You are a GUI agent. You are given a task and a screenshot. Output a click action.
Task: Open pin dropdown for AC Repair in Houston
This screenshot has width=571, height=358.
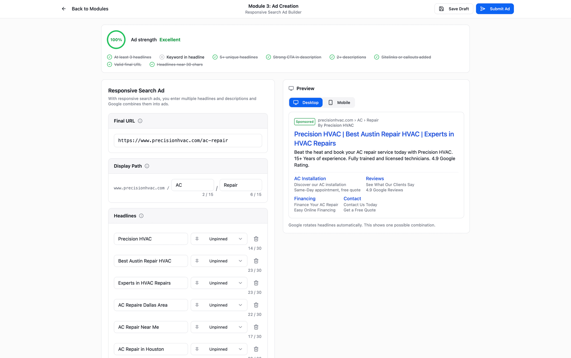pos(219,349)
